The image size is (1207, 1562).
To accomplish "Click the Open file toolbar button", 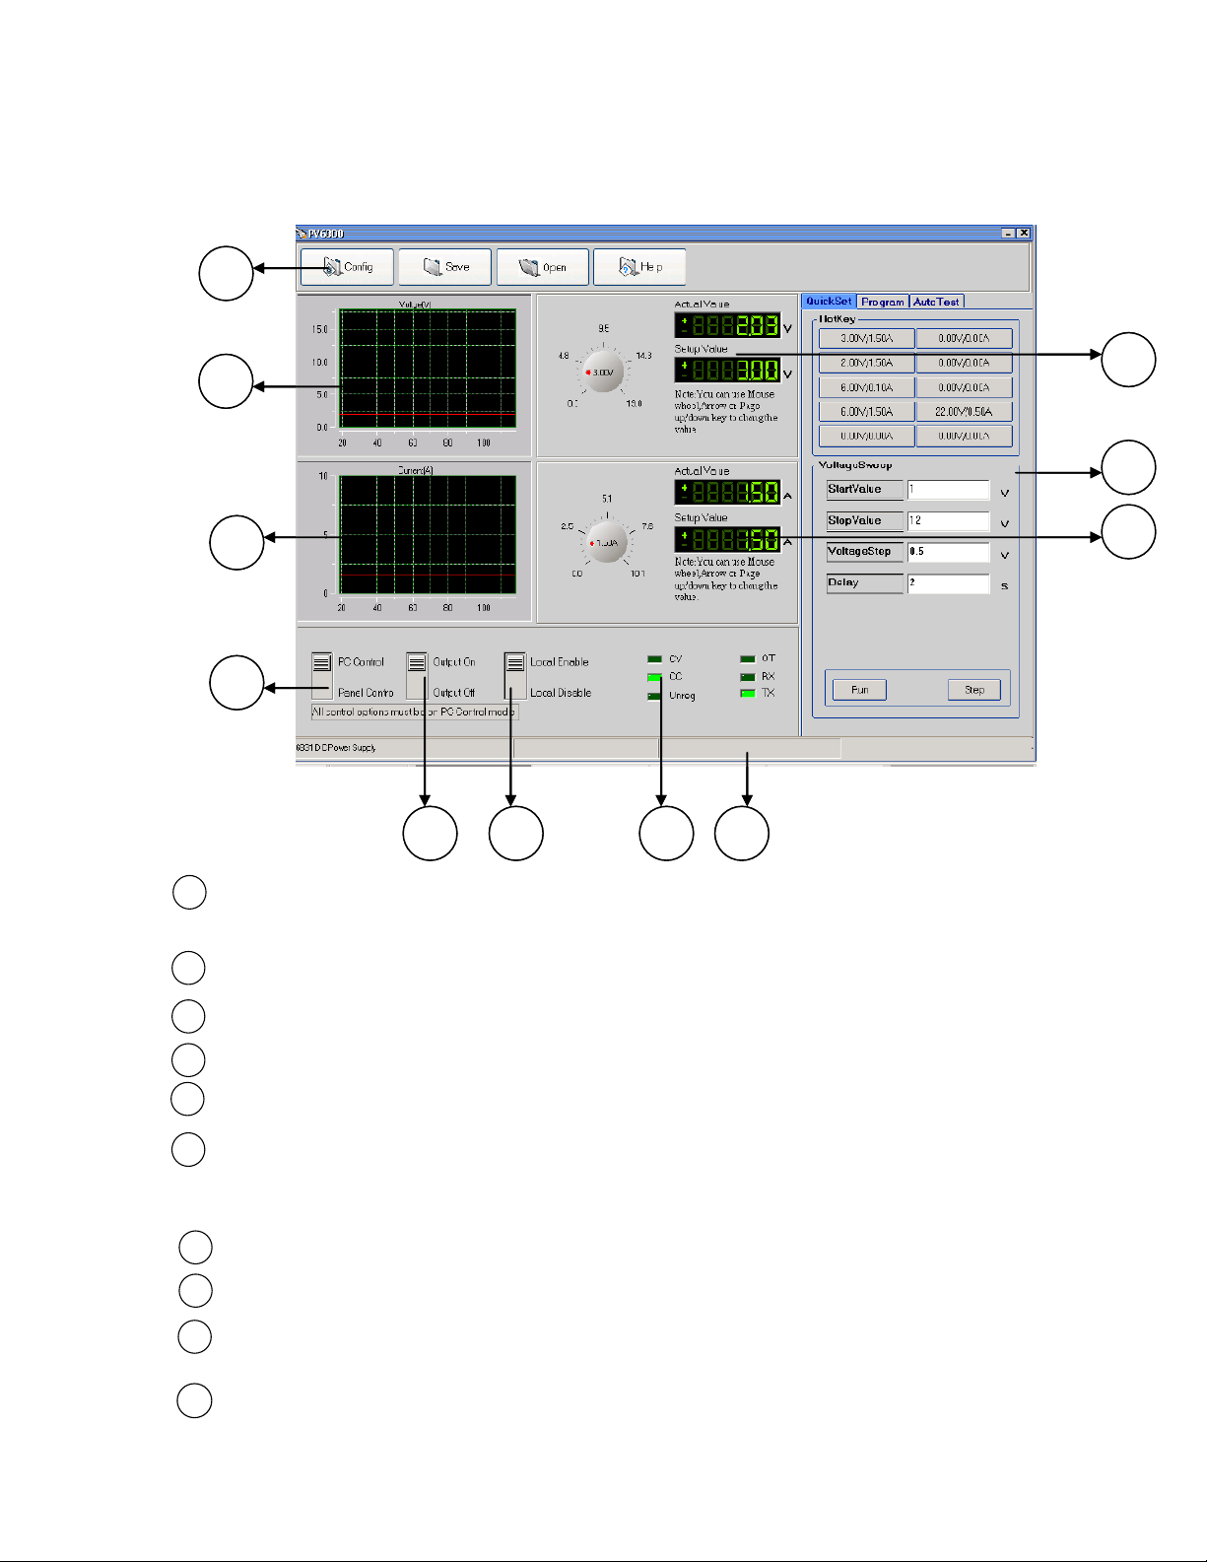I will [x=542, y=267].
